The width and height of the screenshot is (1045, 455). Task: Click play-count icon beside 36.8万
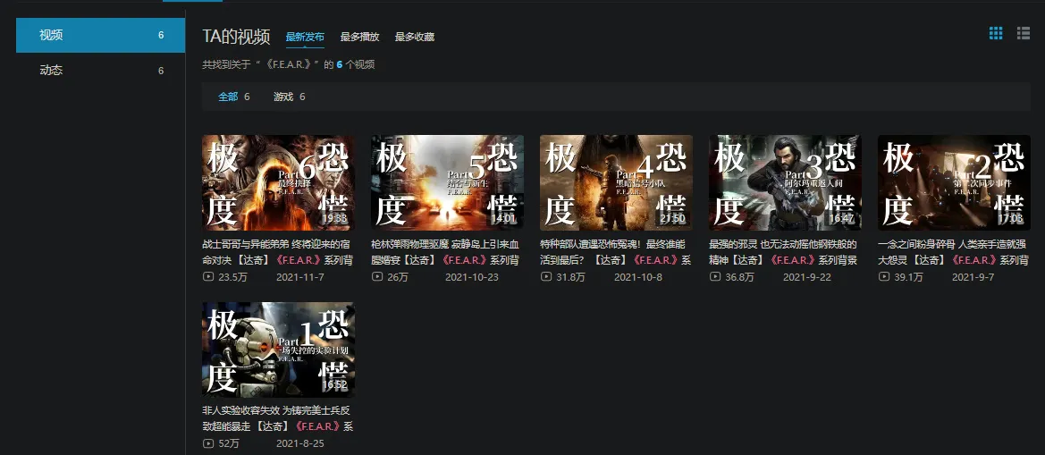(715, 276)
